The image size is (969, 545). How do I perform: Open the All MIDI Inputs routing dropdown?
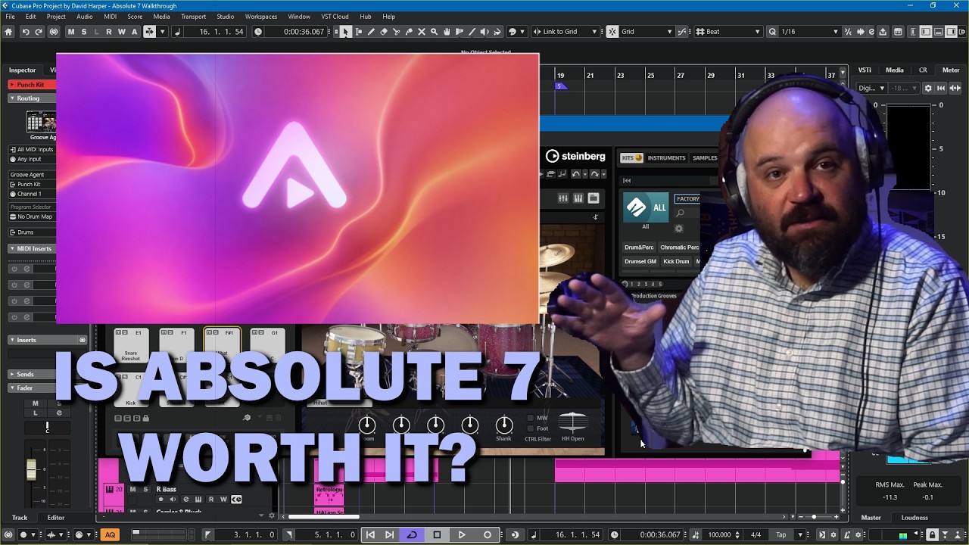[x=32, y=149]
